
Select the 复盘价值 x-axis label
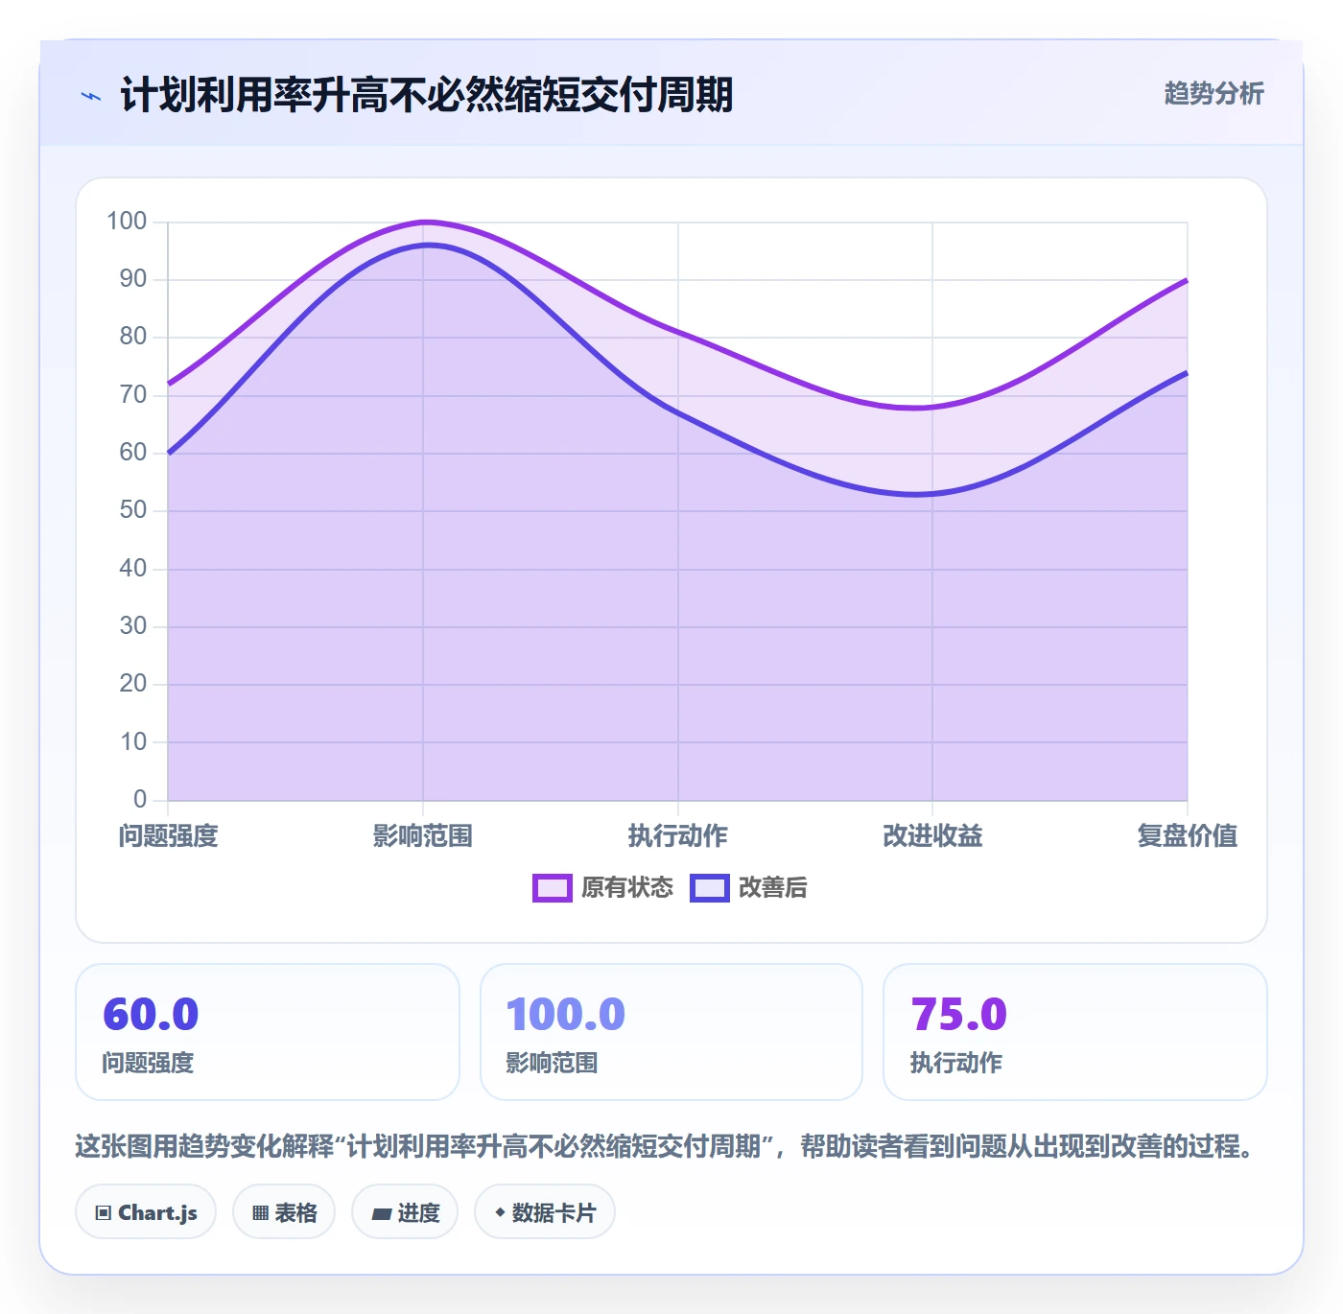pos(1188,836)
